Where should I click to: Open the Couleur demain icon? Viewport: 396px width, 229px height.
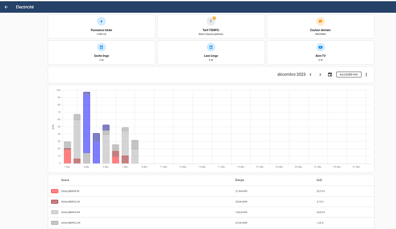(x=320, y=21)
